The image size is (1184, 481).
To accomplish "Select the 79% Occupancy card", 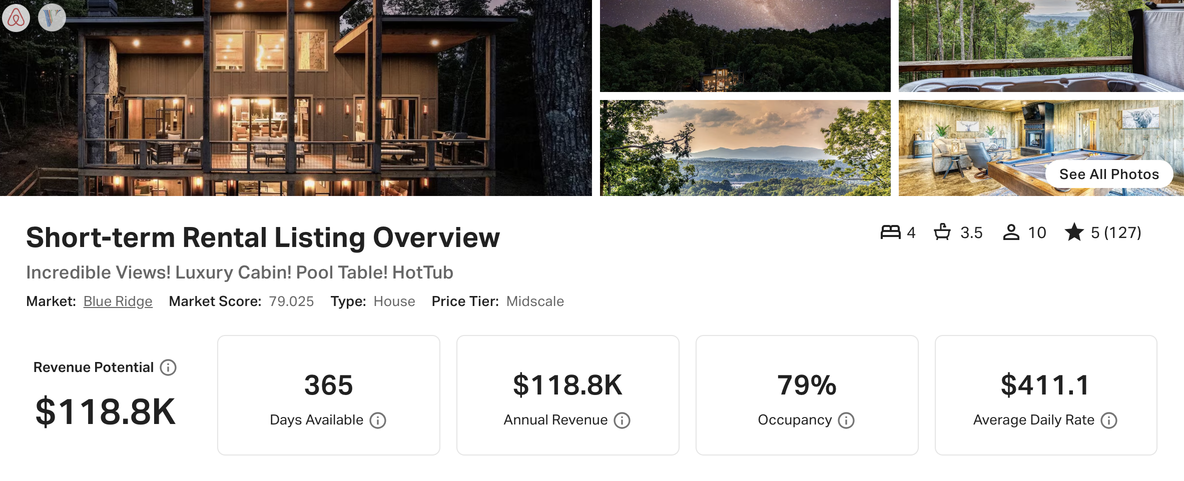I will pos(807,395).
